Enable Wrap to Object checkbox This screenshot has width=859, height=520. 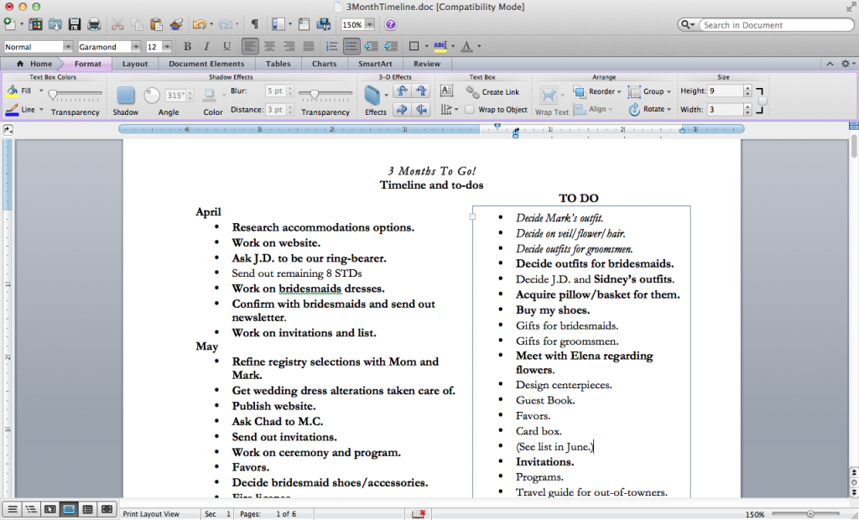(x=470, y=110)
